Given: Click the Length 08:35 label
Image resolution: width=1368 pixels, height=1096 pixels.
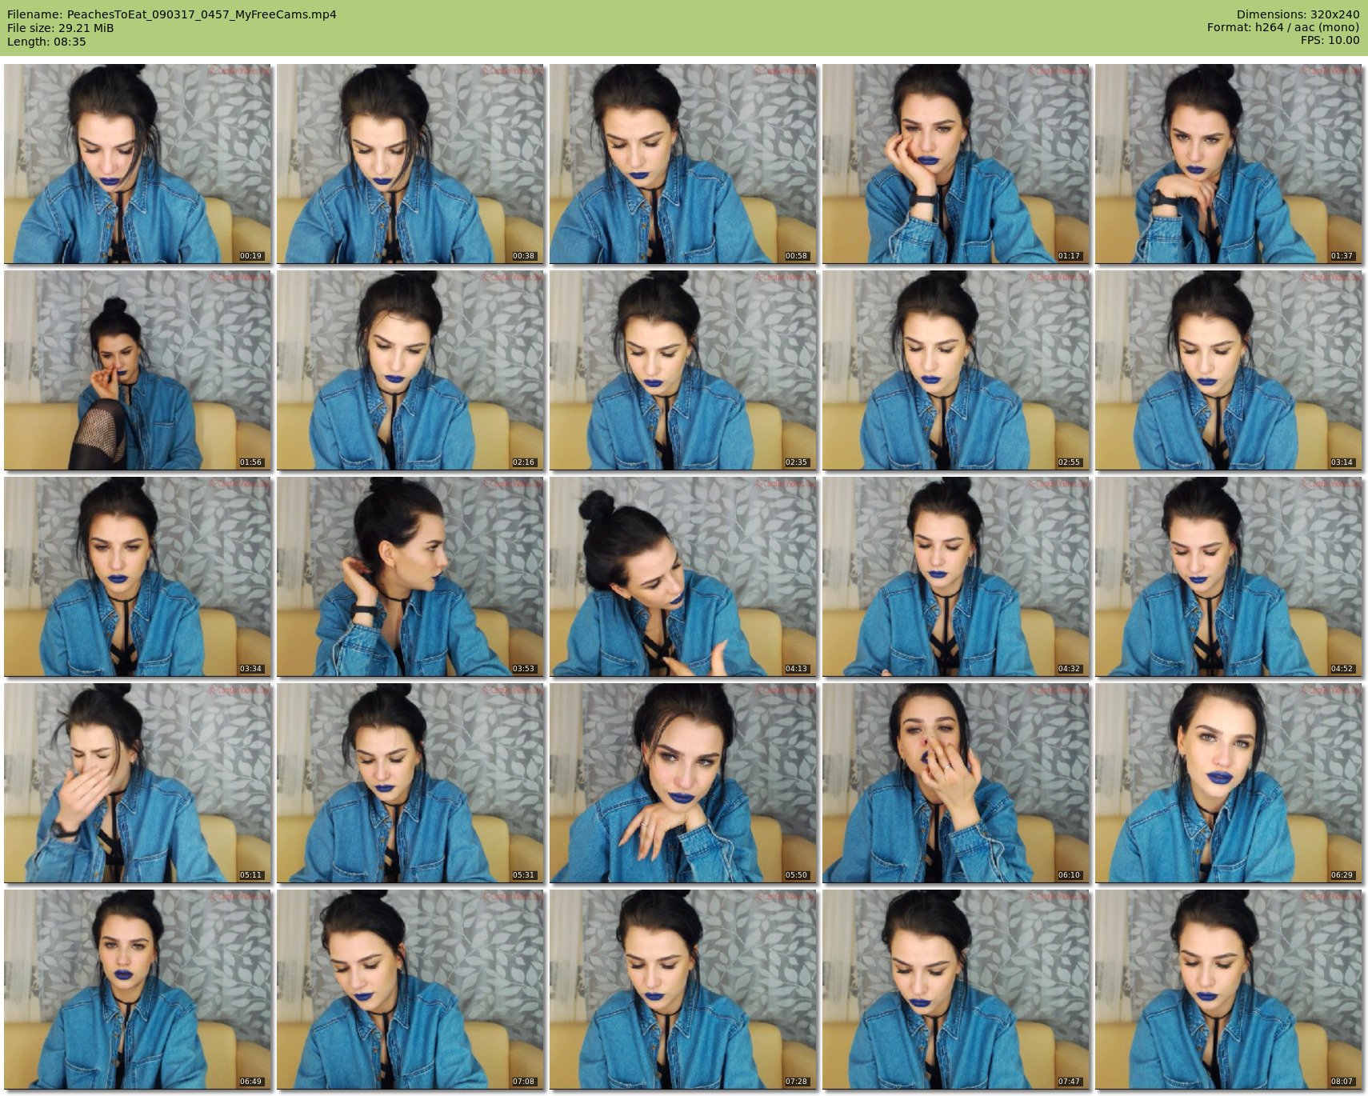Looking at the screenshot, I should point(46,42).
